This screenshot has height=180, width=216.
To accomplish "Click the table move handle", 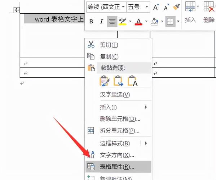I will click(17, 10).
